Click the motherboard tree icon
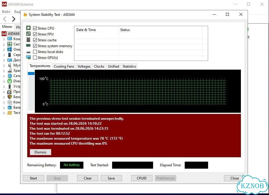The height and width of the screenshot is (195, 269). coord(10,44)
